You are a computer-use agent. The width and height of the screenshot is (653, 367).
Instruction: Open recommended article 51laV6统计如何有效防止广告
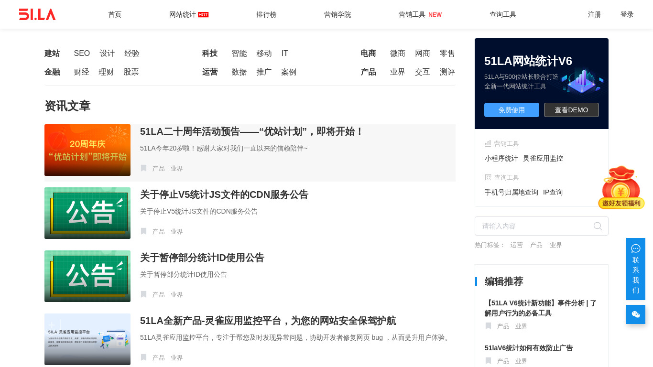529,348
